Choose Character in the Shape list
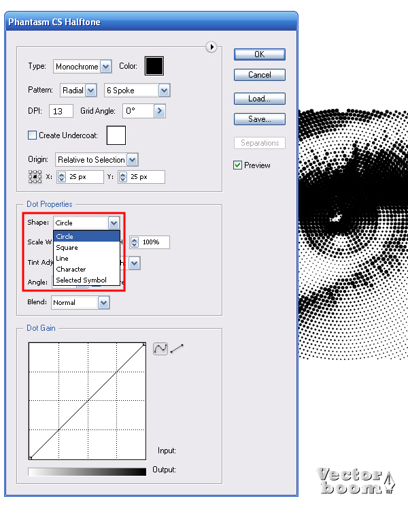 click(86, 269)
